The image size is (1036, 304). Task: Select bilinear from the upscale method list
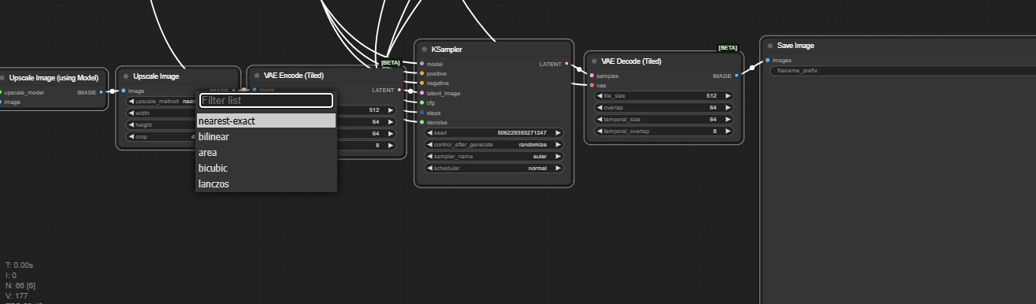tap(266, 137)
